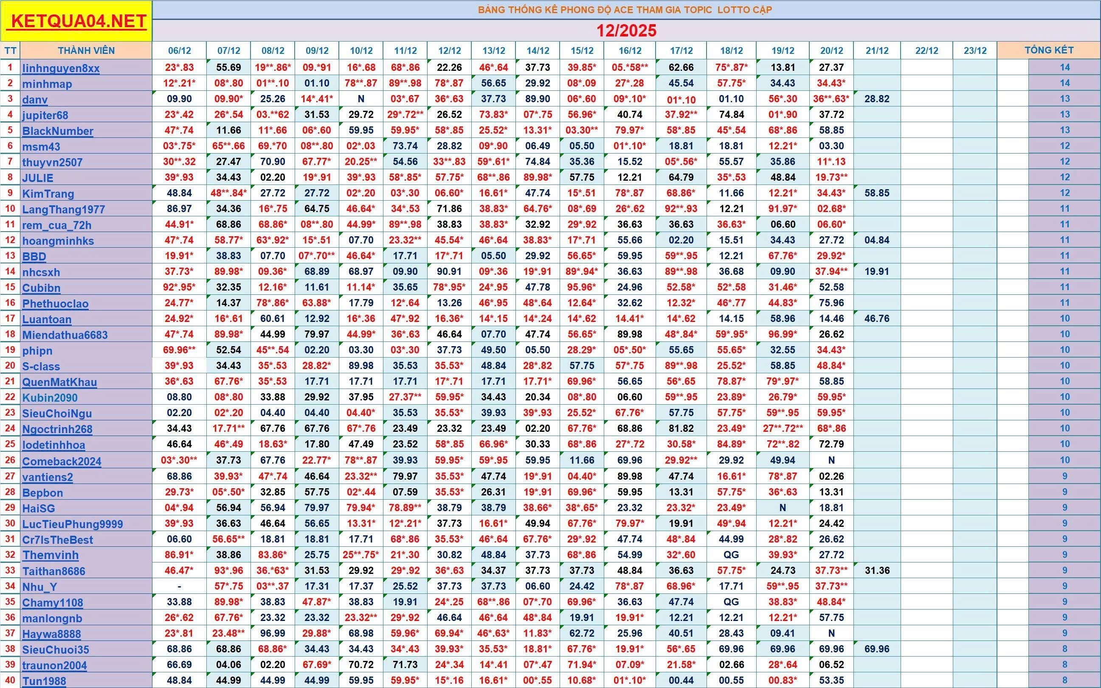Select the TT column header
This screenshot has height=688, width=1101.
(x=10, y=50)
